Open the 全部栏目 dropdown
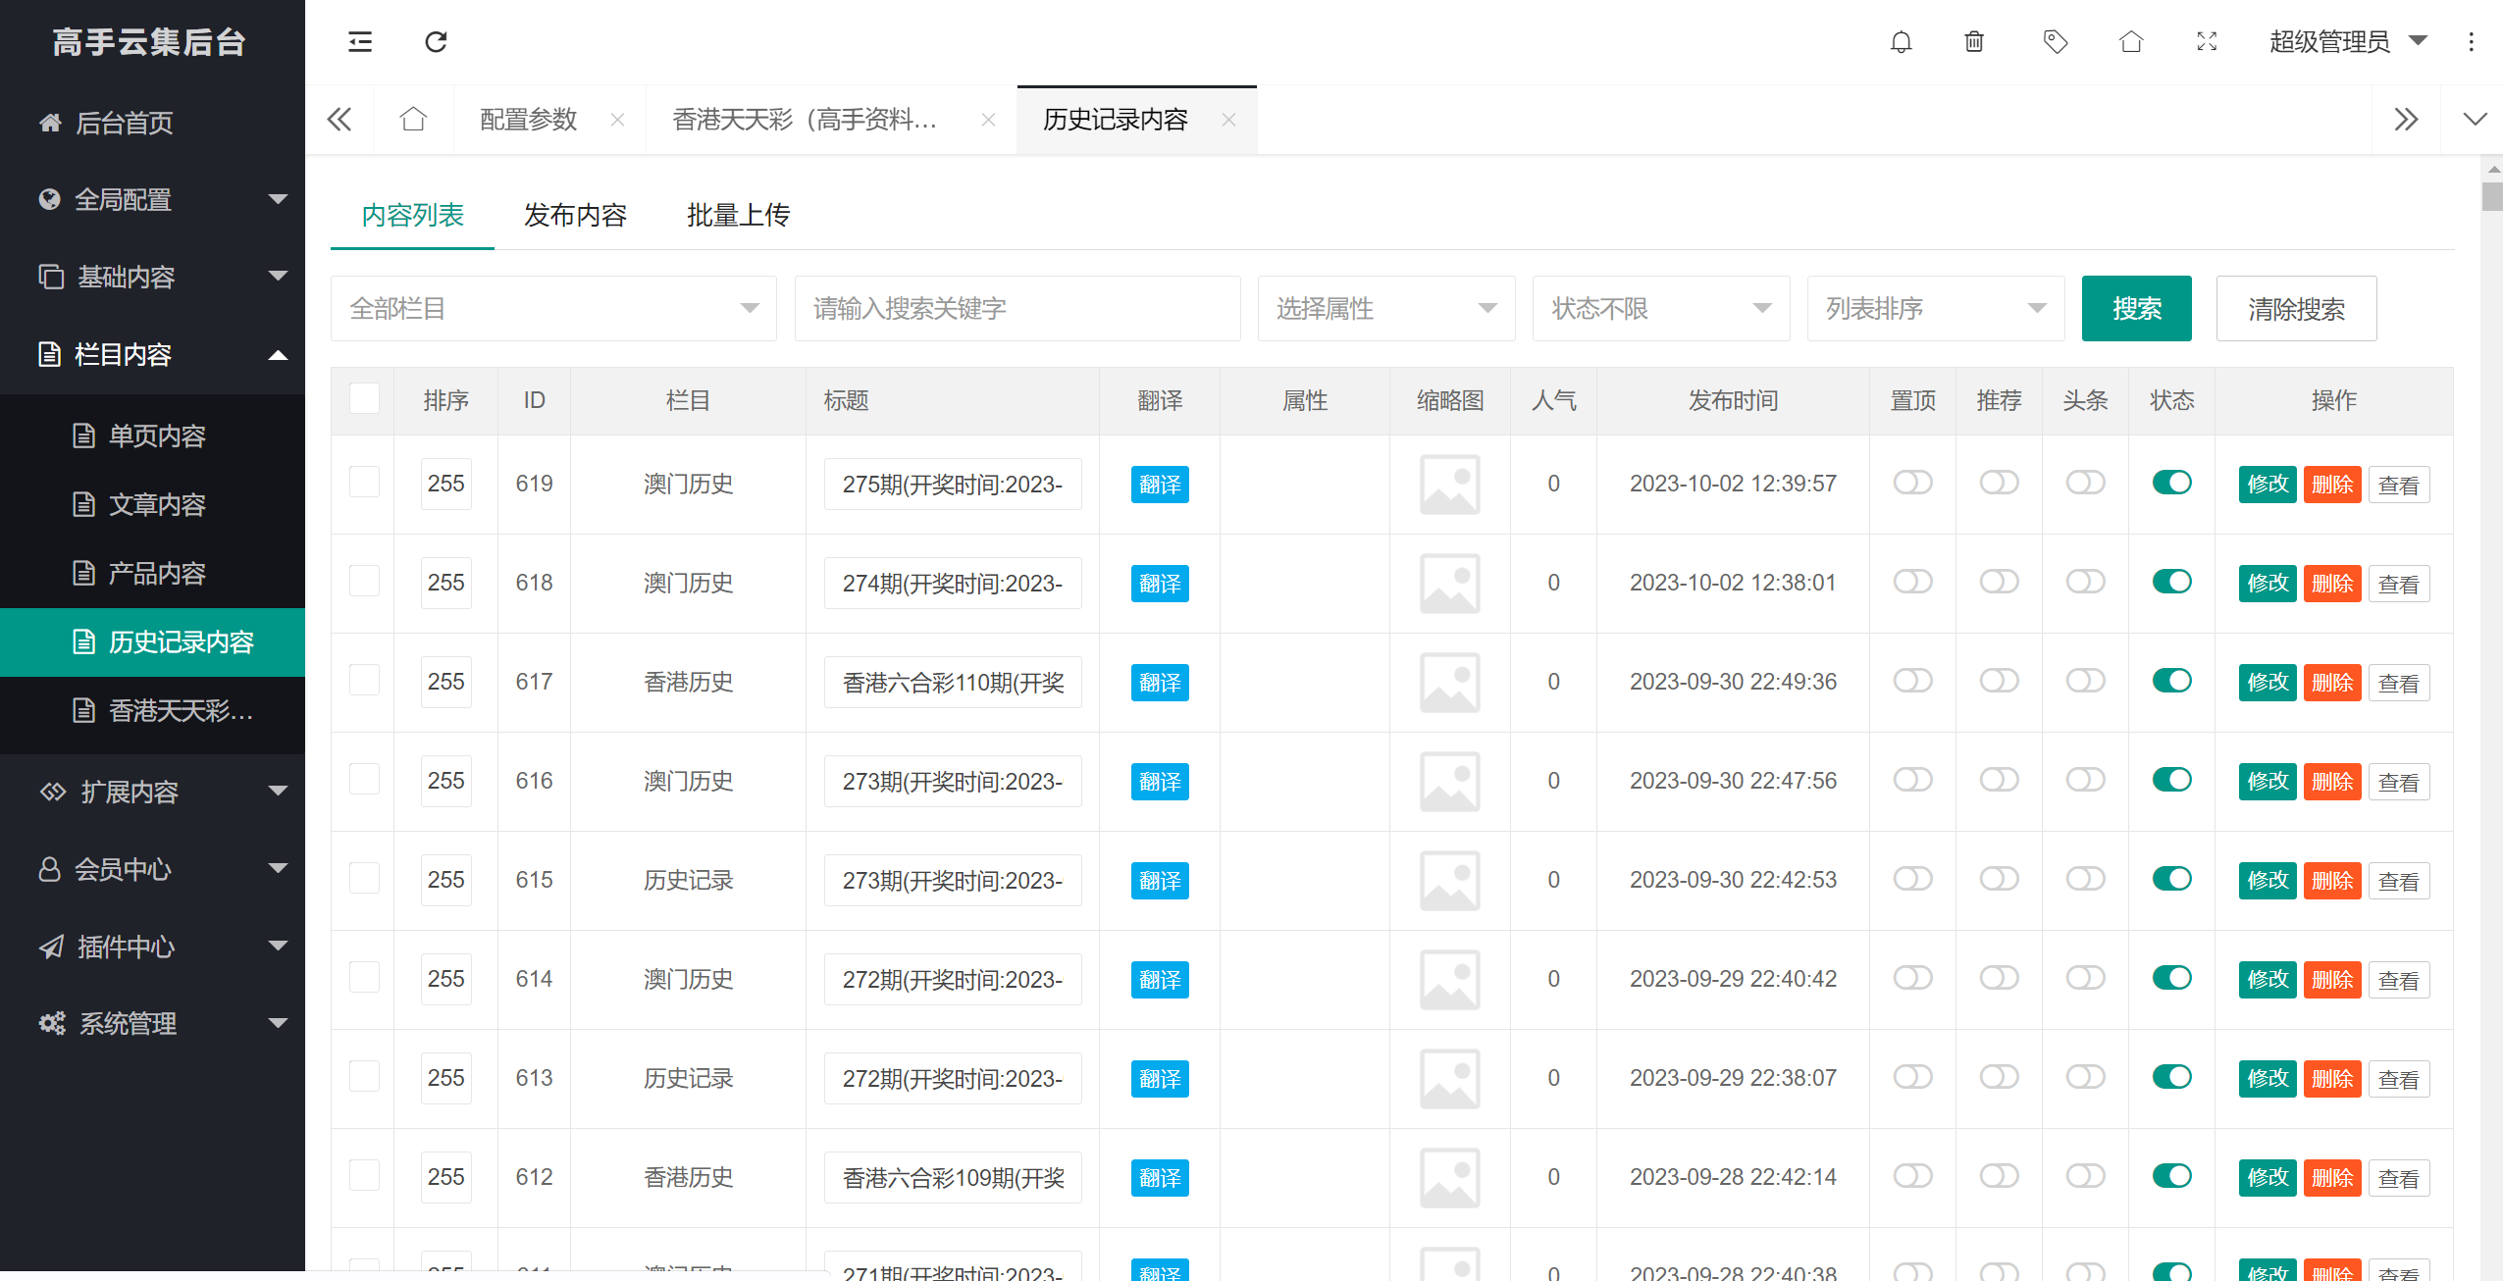Screen dimensions: 2503x1281 [x=552, y=308]
